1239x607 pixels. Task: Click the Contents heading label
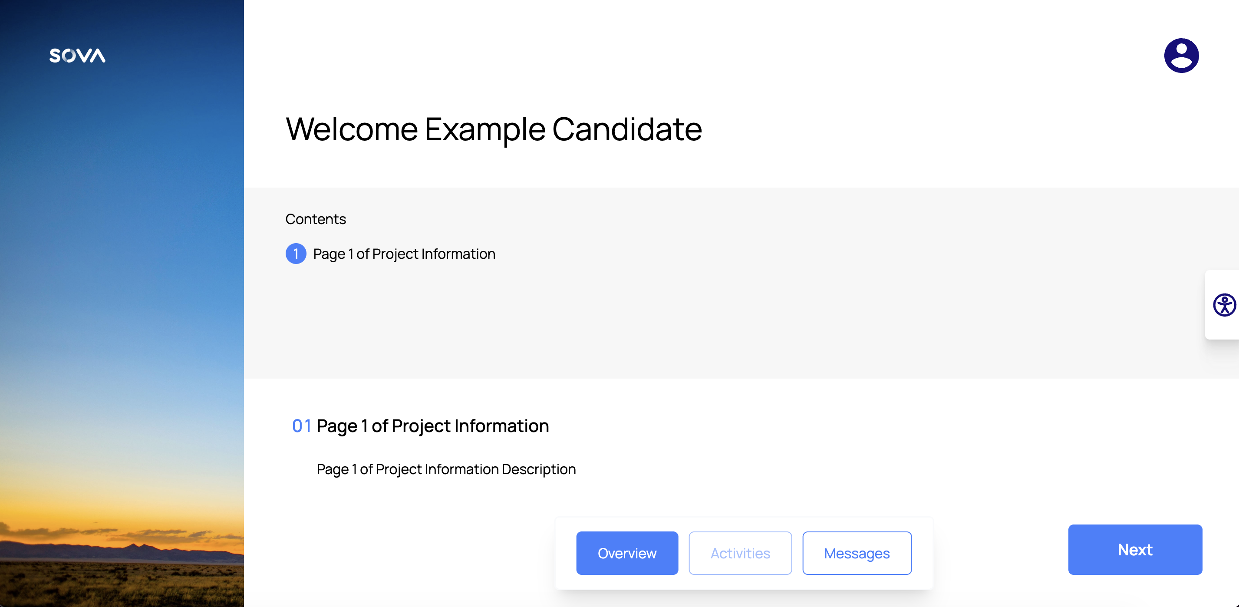pos(316,219)
